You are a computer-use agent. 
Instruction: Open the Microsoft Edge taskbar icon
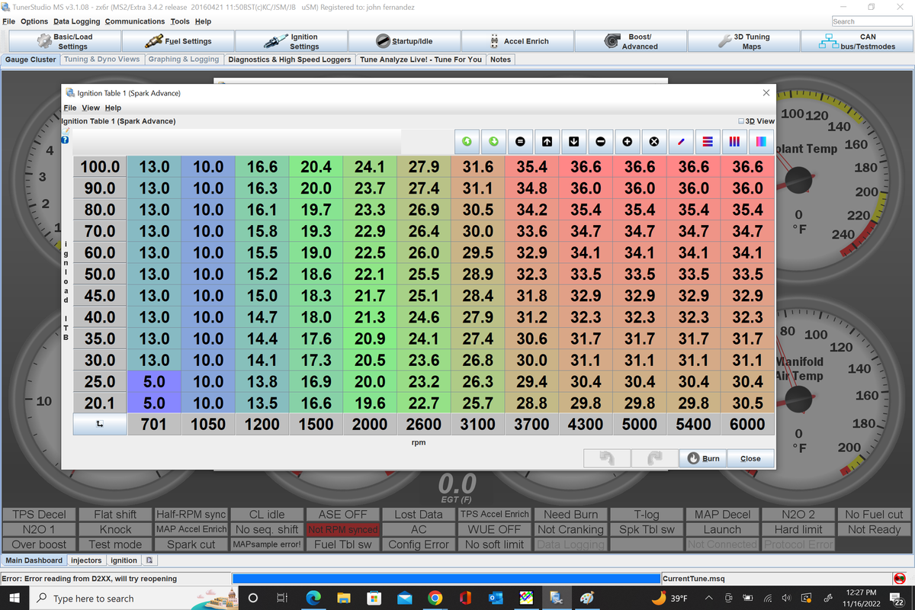313,599
